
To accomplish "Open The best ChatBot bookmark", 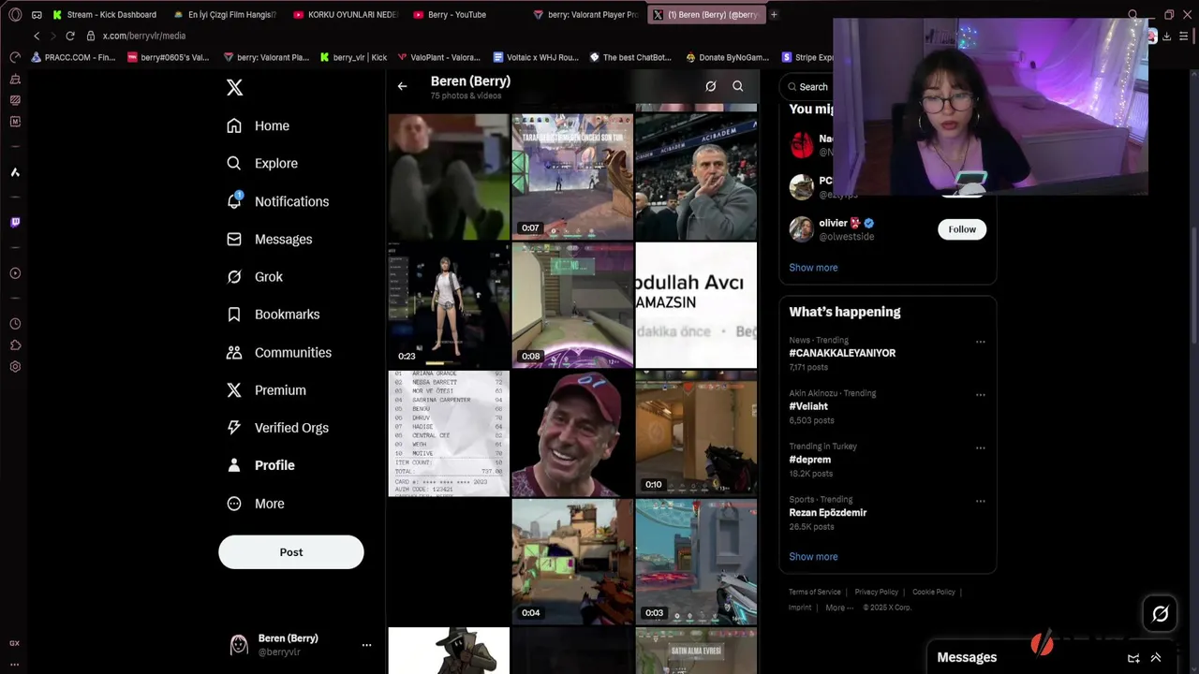I will 630,57.
